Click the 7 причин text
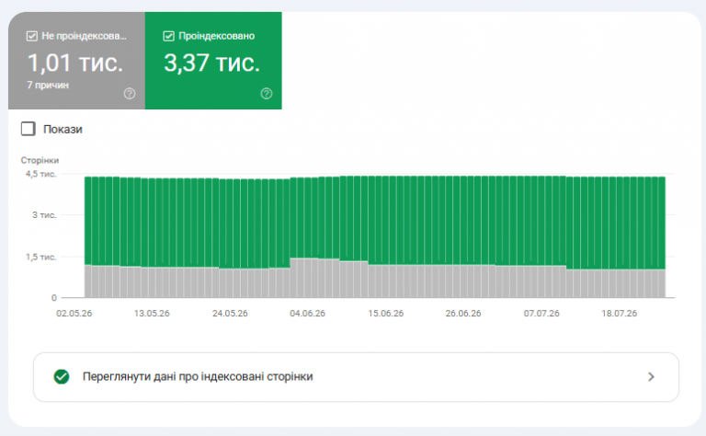 coord(48,86)
